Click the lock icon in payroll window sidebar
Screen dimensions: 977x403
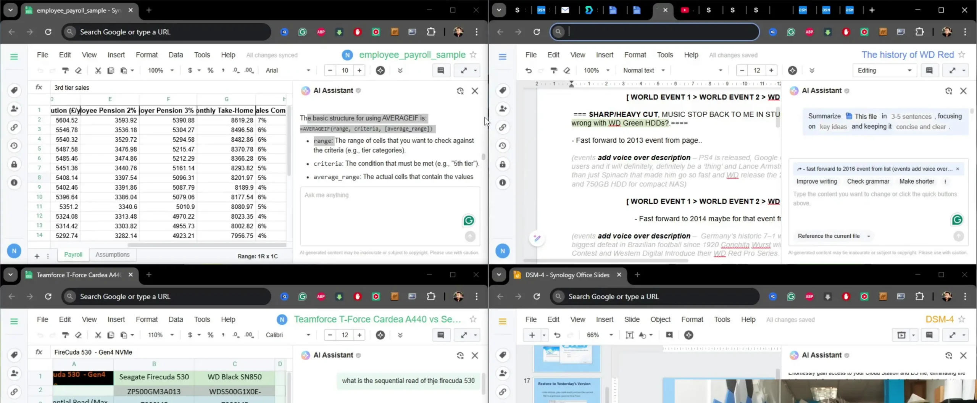tap(14, 164)
